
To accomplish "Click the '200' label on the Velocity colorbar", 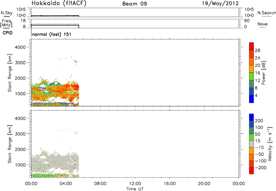I will pyautogui.click(x=259, y=121).
